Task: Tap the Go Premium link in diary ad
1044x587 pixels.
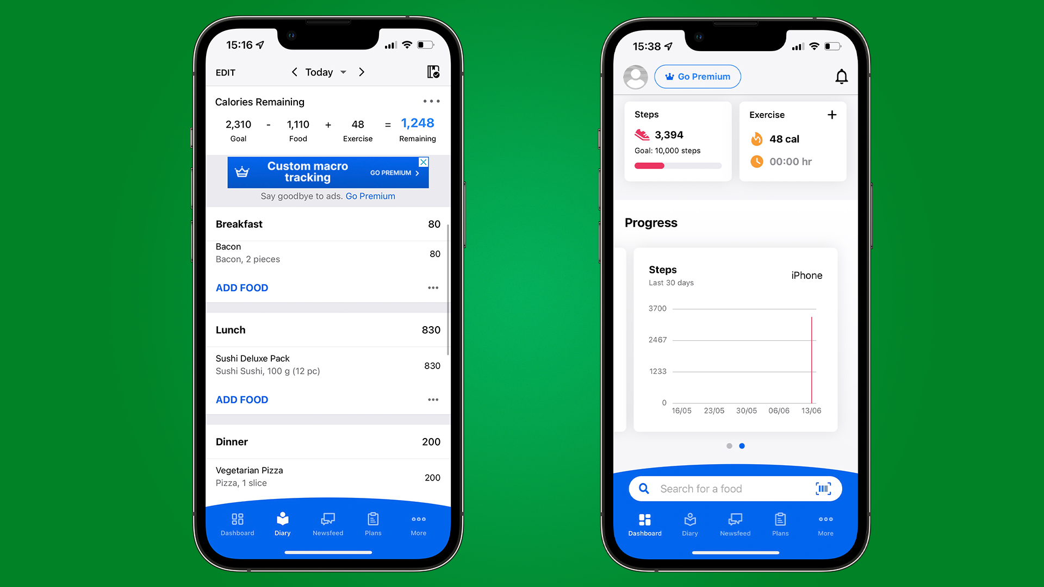Action: [369, 196]
